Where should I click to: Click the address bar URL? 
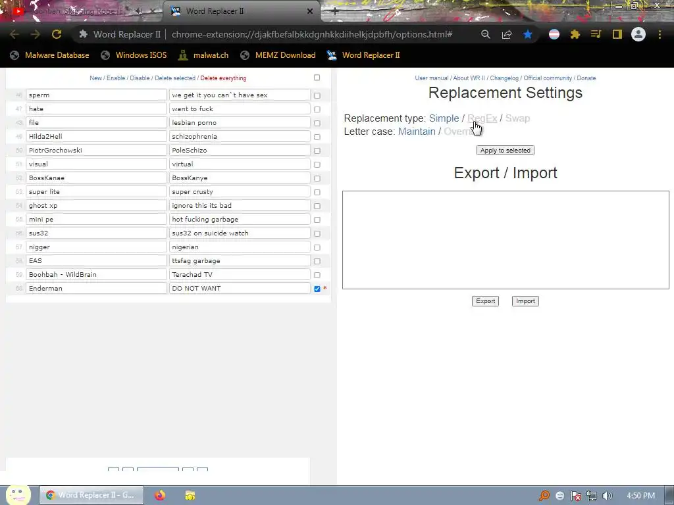312,34
